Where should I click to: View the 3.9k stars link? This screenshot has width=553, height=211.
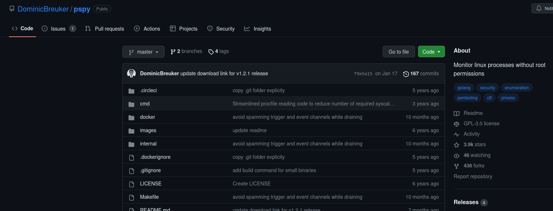click(469, 144)
